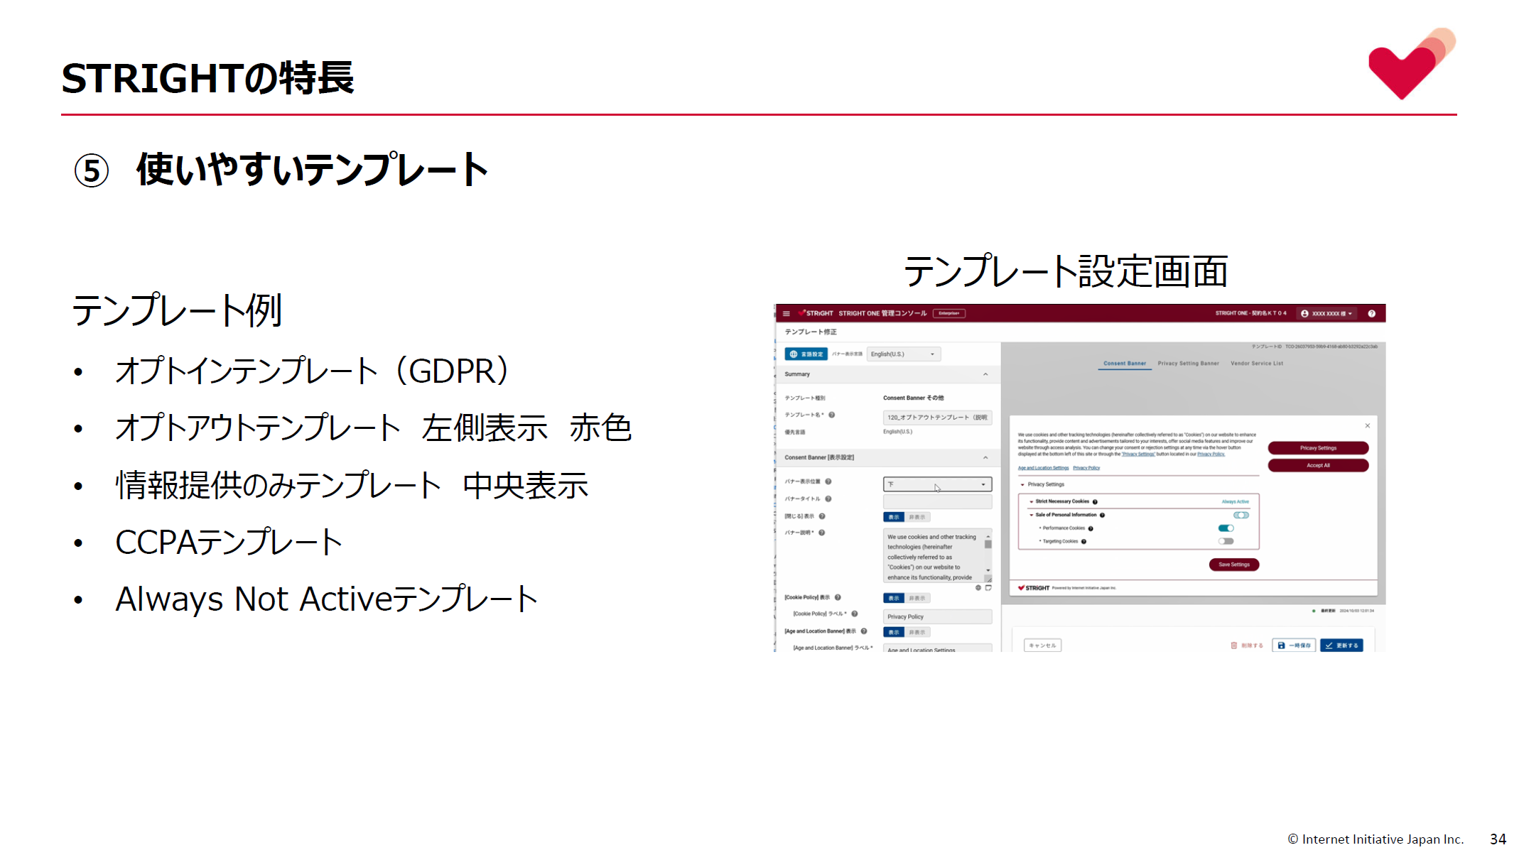Open the Privacy Policy link in the banner
The width and height of the screenshot is (1519, 855).
[1086, 468]
